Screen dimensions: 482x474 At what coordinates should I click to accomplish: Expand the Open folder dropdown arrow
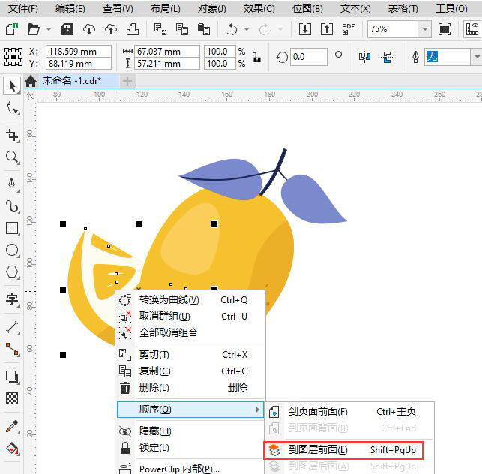click(x=49, y=29)
